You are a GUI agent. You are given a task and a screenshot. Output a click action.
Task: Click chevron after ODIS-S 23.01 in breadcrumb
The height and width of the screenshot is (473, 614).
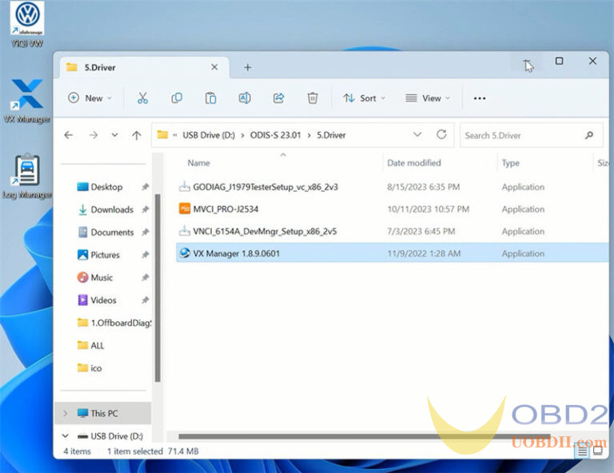coord(309,135)
